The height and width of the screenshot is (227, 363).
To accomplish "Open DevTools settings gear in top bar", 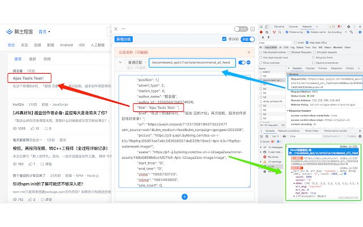I will 349,27.
